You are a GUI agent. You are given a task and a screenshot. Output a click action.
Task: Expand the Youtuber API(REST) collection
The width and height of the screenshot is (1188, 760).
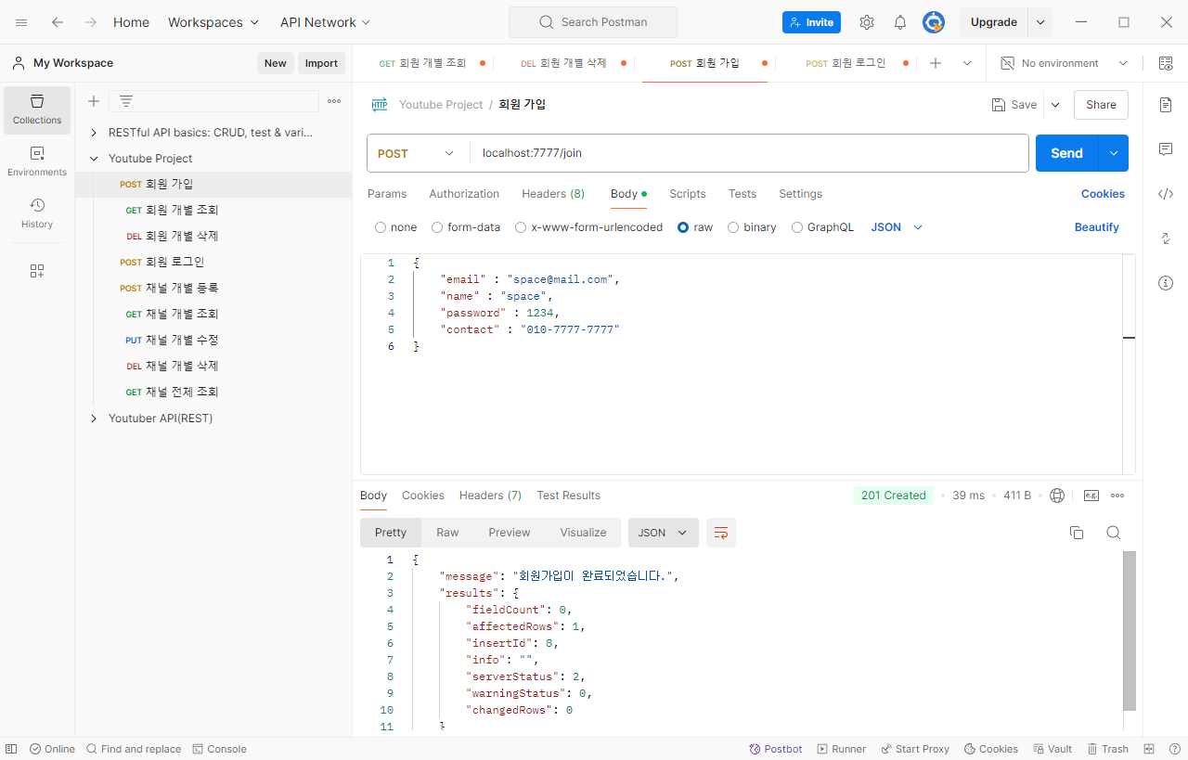93,419
